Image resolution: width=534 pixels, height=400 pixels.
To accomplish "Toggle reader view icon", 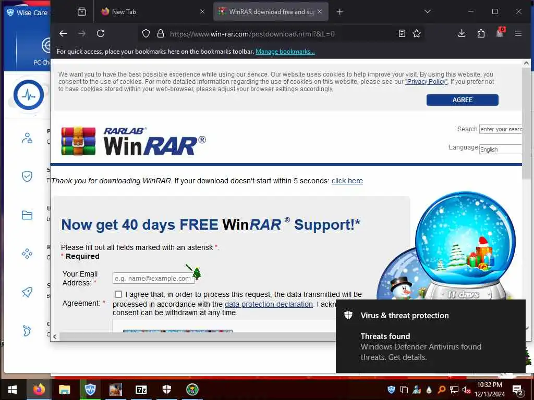I will coord(402,34).
